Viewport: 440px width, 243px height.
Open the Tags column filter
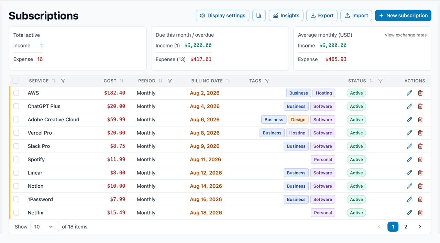click(267, 81)
